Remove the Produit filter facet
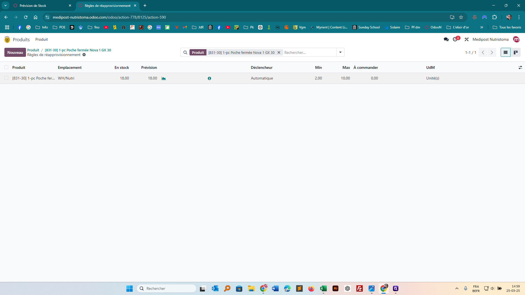Viewport: 525px width, 295px height. [279, 52]
